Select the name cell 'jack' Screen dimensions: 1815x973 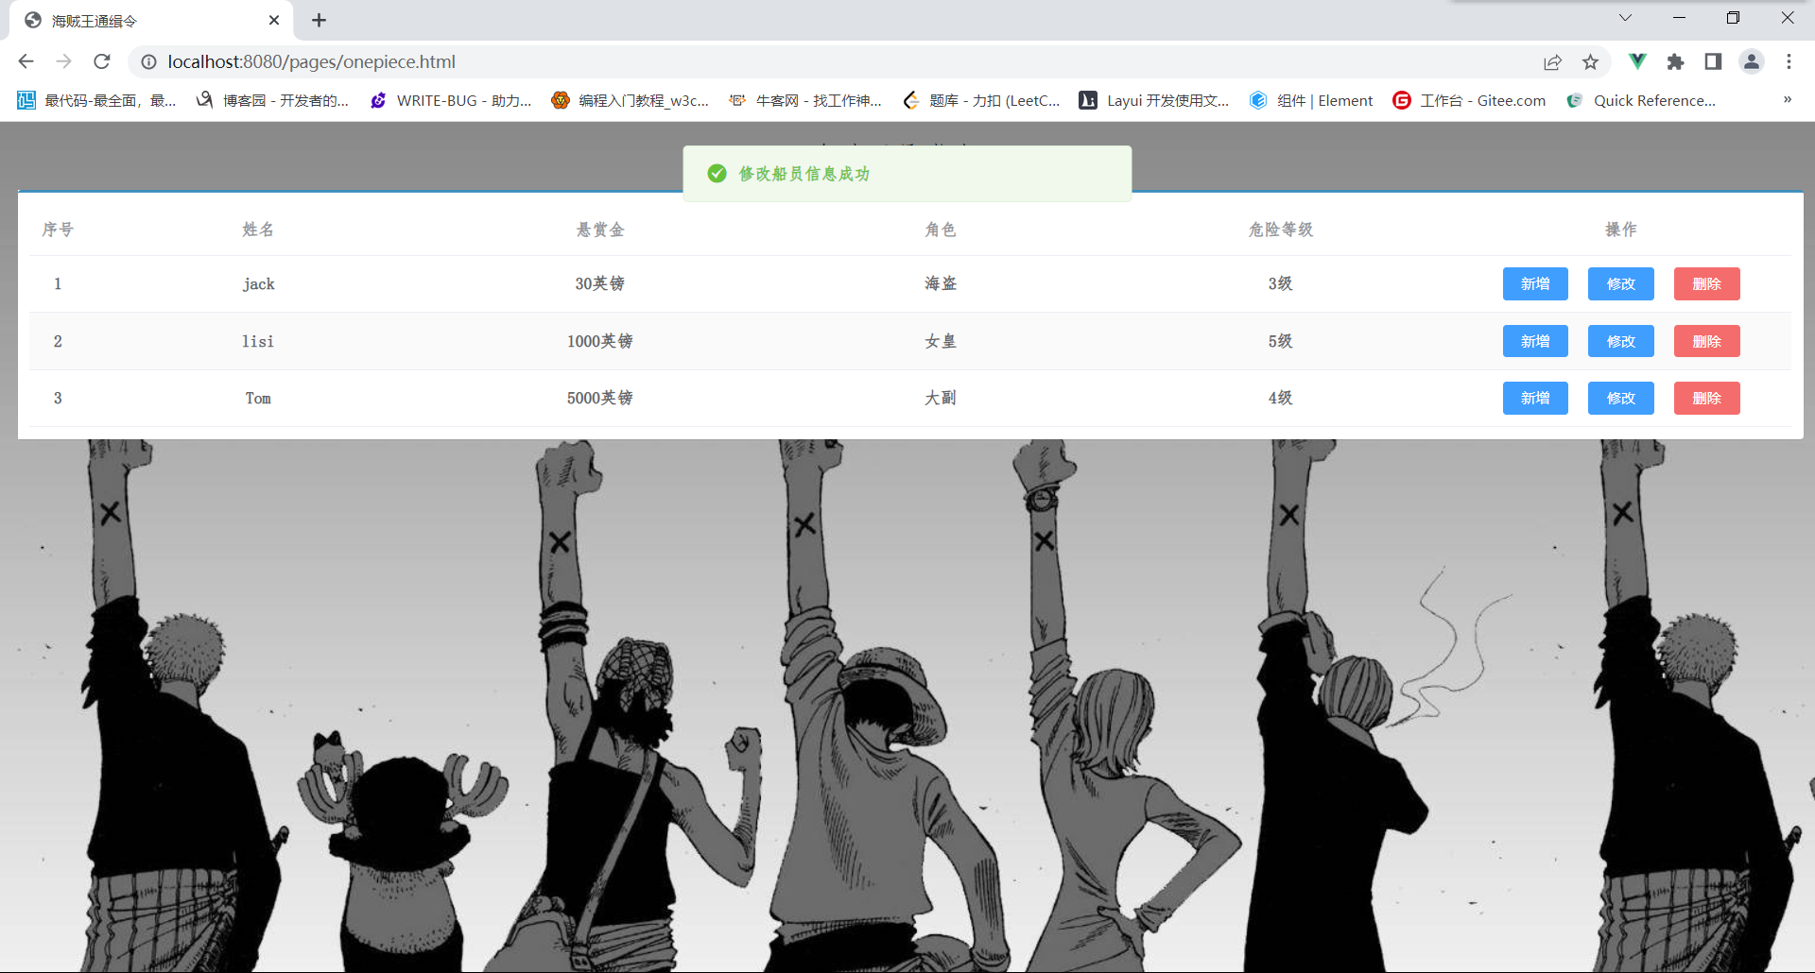(258, 284)
